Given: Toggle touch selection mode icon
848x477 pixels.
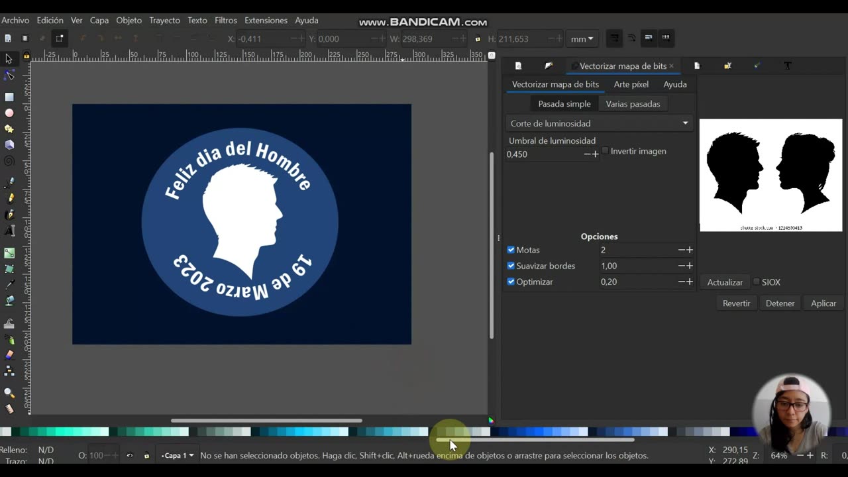Looking at the screenshot, I should [x=59, y=38].
